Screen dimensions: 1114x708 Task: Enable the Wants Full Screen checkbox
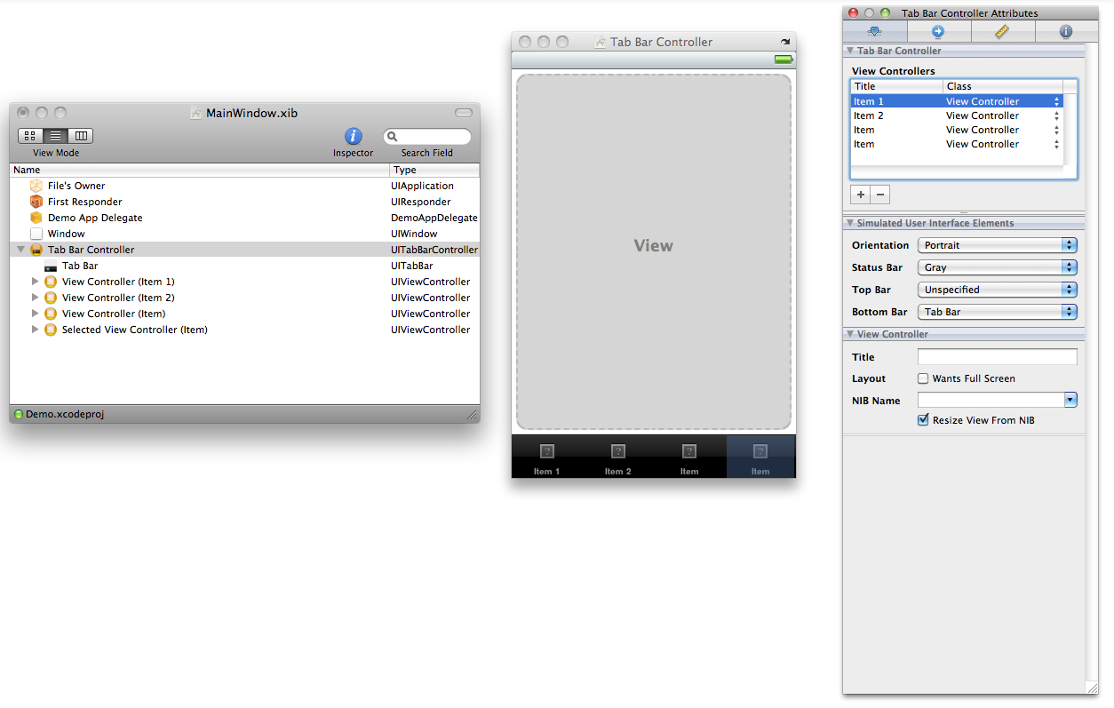(923, 378)
